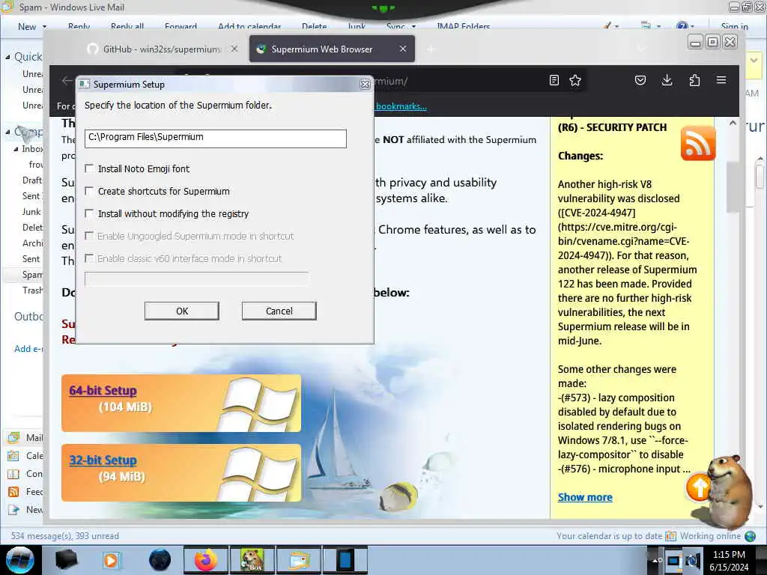Viewport: 767px width, 575px height.
Task: Maximize the browser window
Action: point(713,43)
